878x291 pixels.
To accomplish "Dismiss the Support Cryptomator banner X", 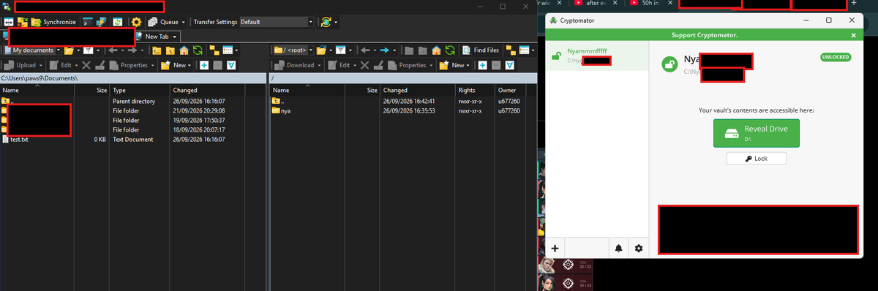I will [x=853, y=35].
